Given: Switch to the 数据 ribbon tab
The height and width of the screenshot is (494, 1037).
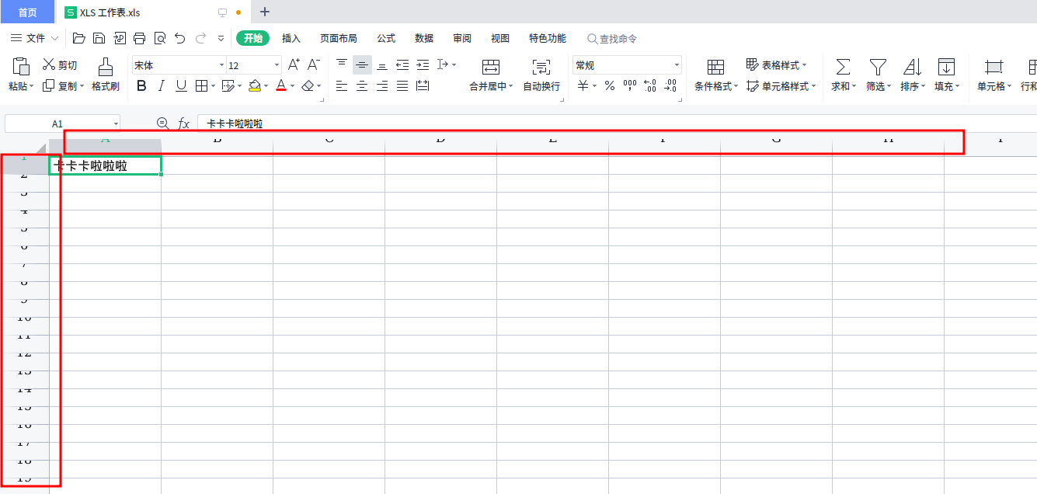Looking at the screenshot, I should click(424, 38).
